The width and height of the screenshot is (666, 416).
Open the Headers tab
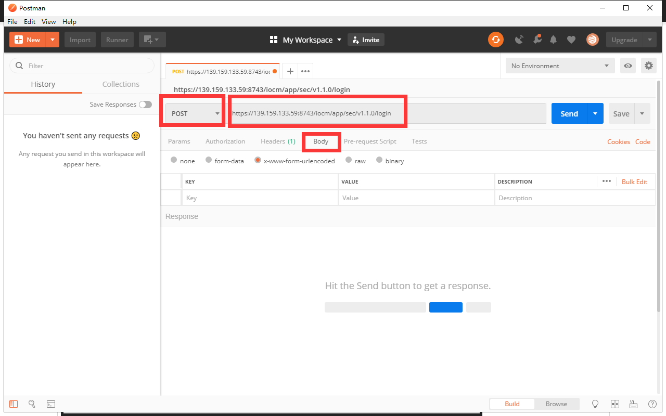point(278,141)
